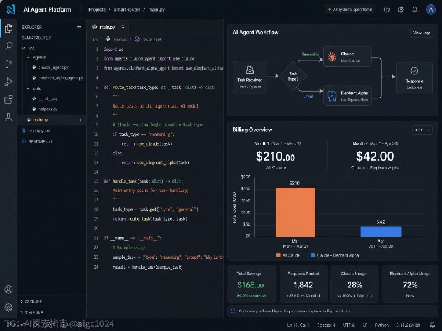Click the Elephant Alpha Usage 72% value
The height and width of the screenshot is (331, 442).
410,285
